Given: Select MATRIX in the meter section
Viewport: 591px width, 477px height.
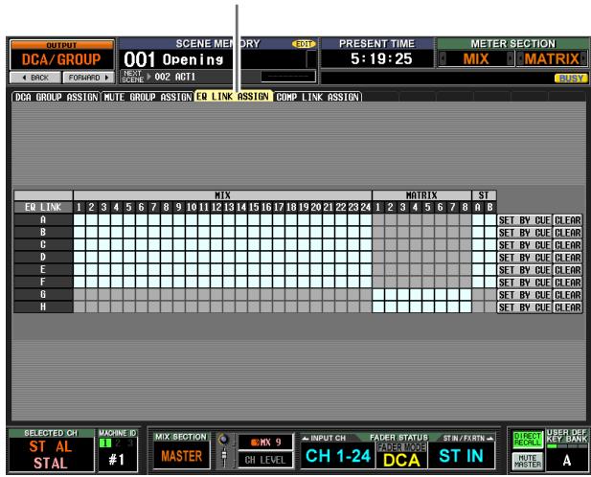Looking at the screenshot, I should click(x=552, y=58).
